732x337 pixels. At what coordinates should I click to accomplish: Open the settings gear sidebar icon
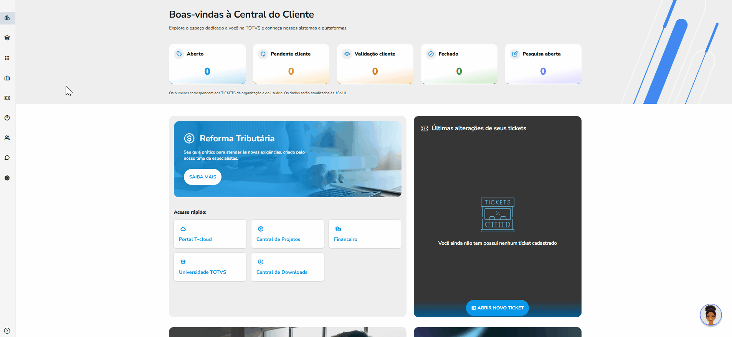pyautogui.click(x=7, y=178)
